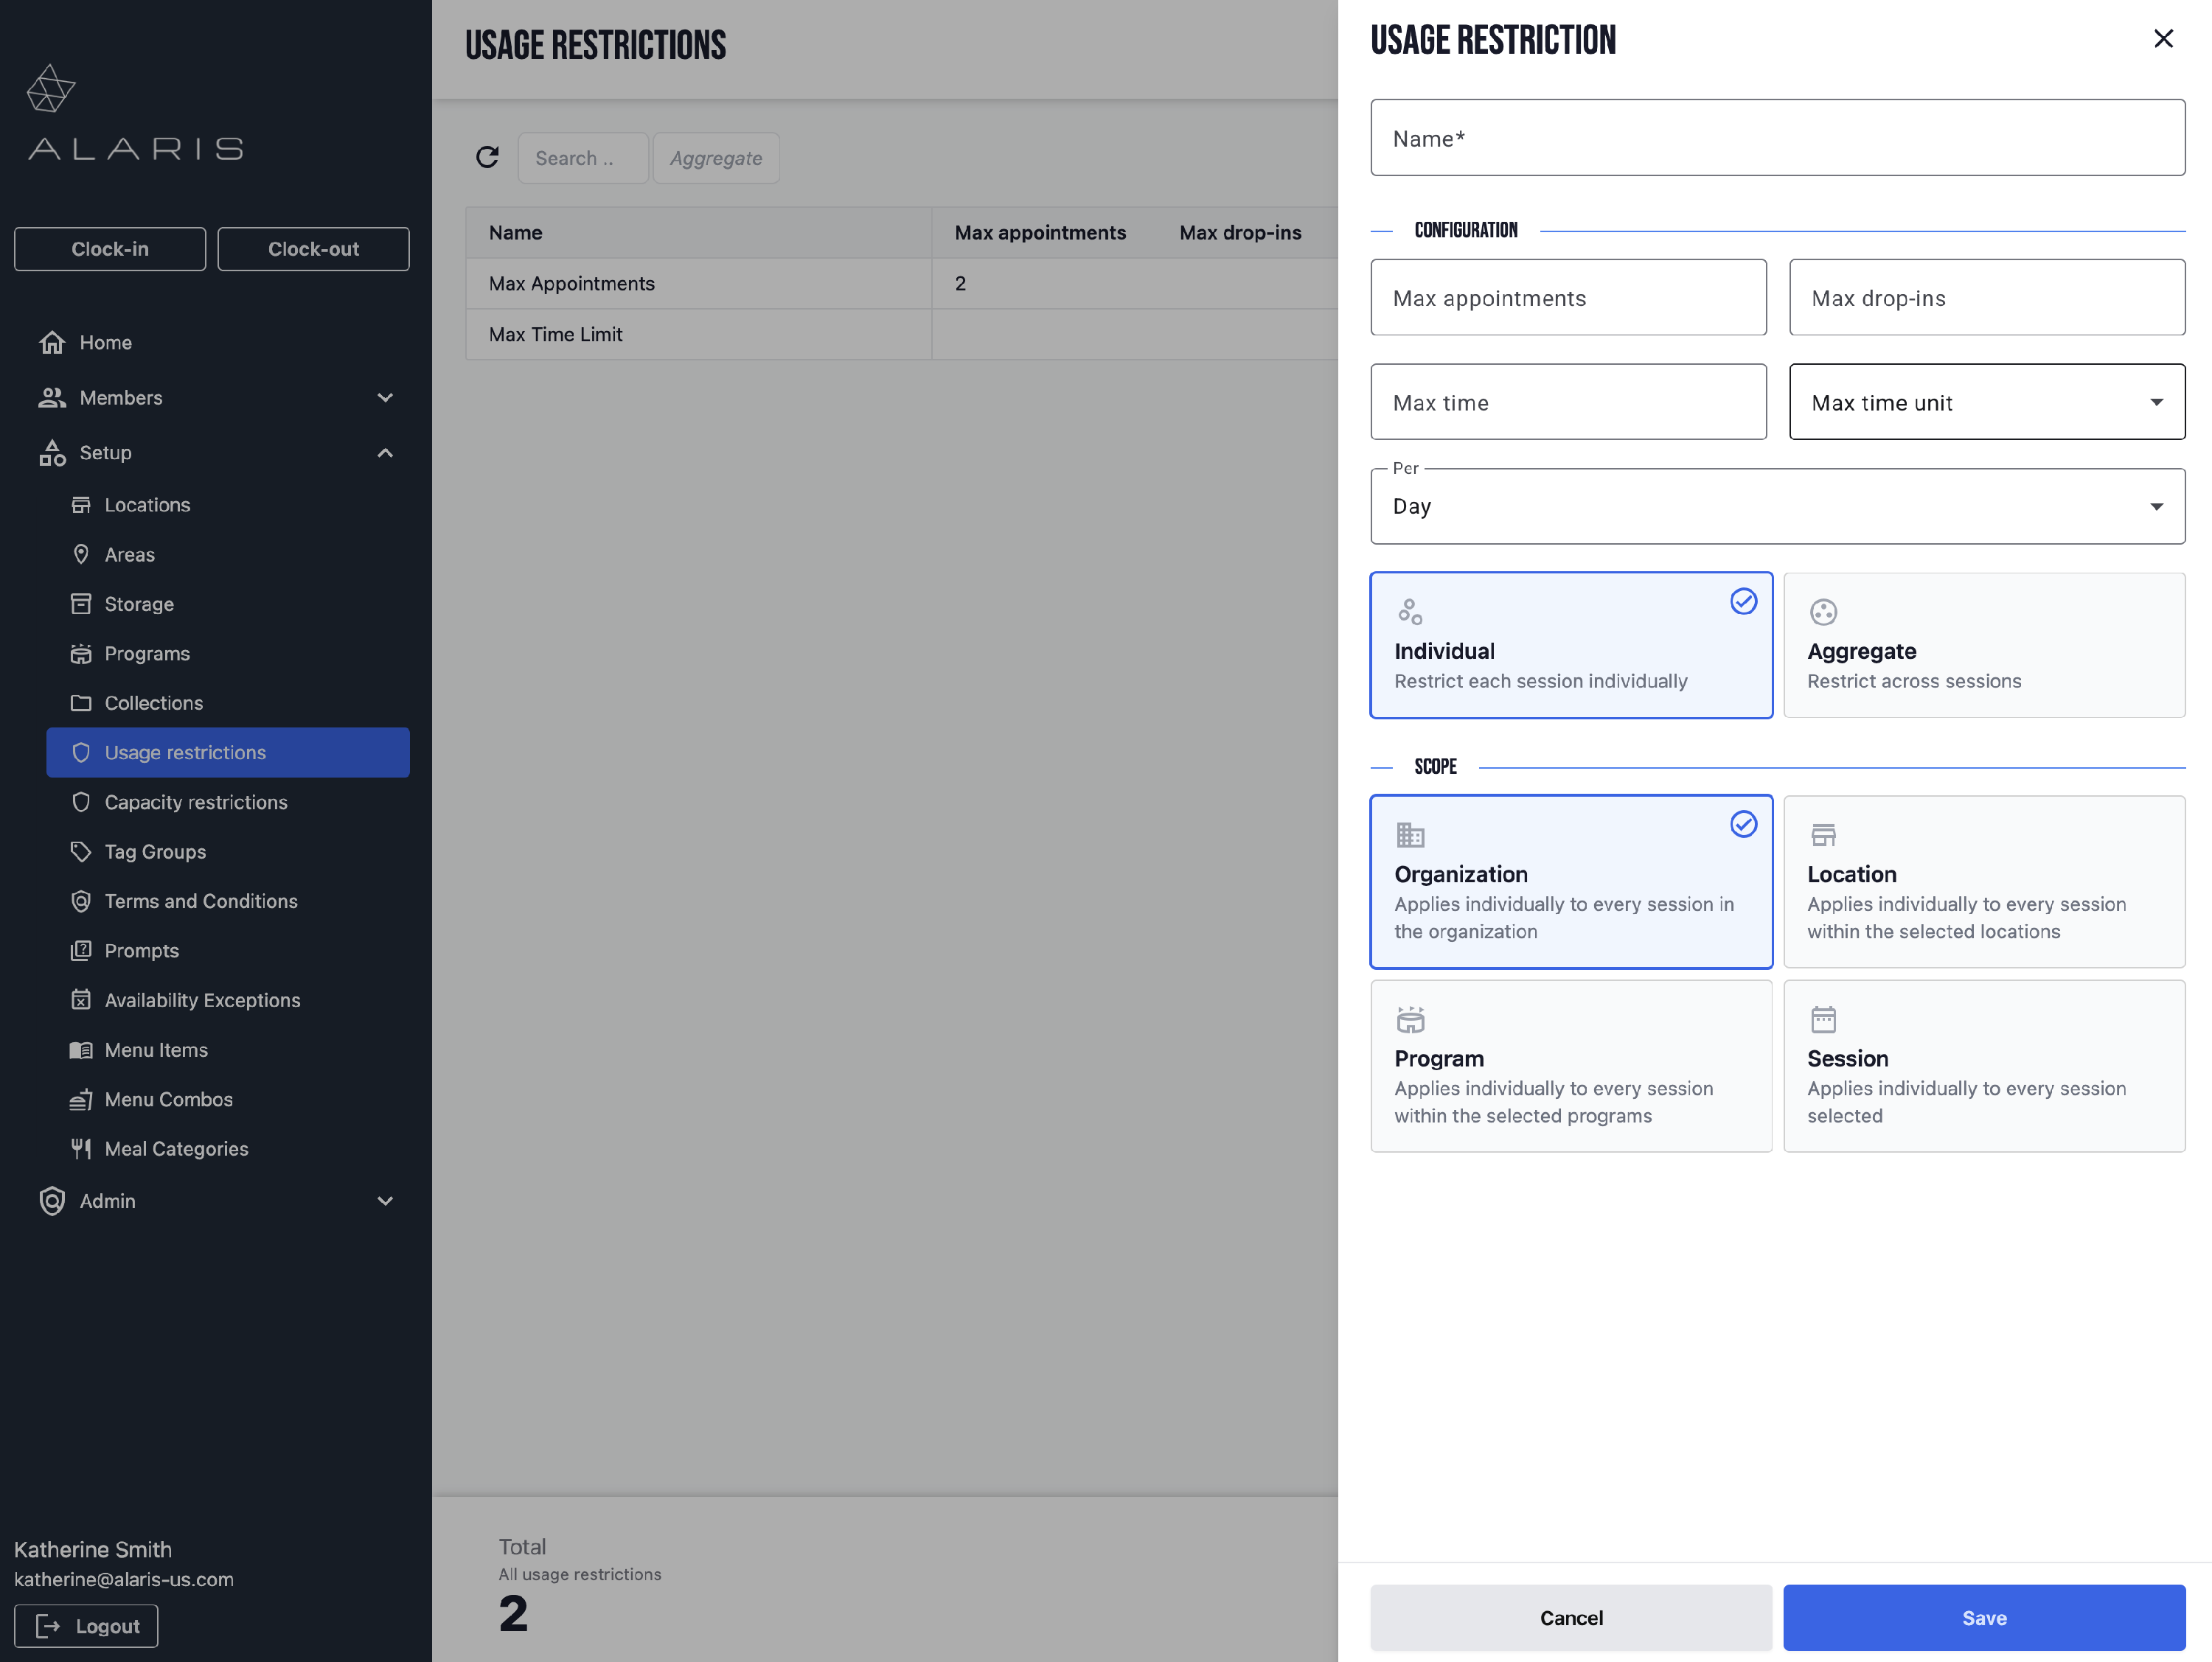Save the usage restriction
The height and width of the screenshot is (1662, 2212).
tap(1984, 1618)
